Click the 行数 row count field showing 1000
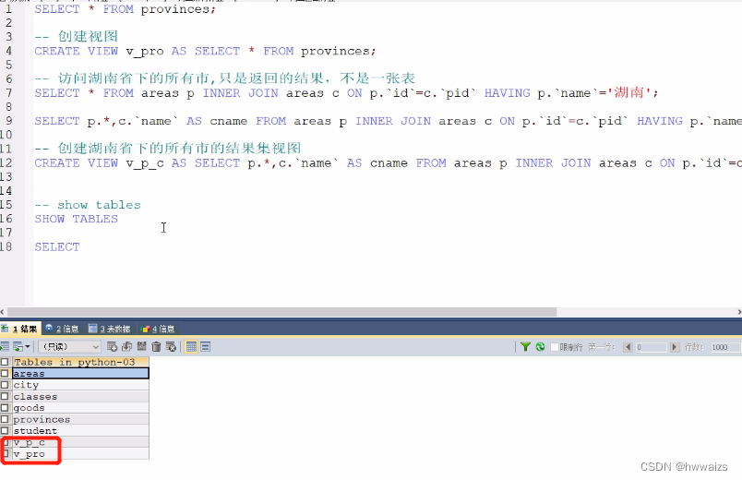The height and width of the screenshot is (480, 742). click(x=726, y=347)
